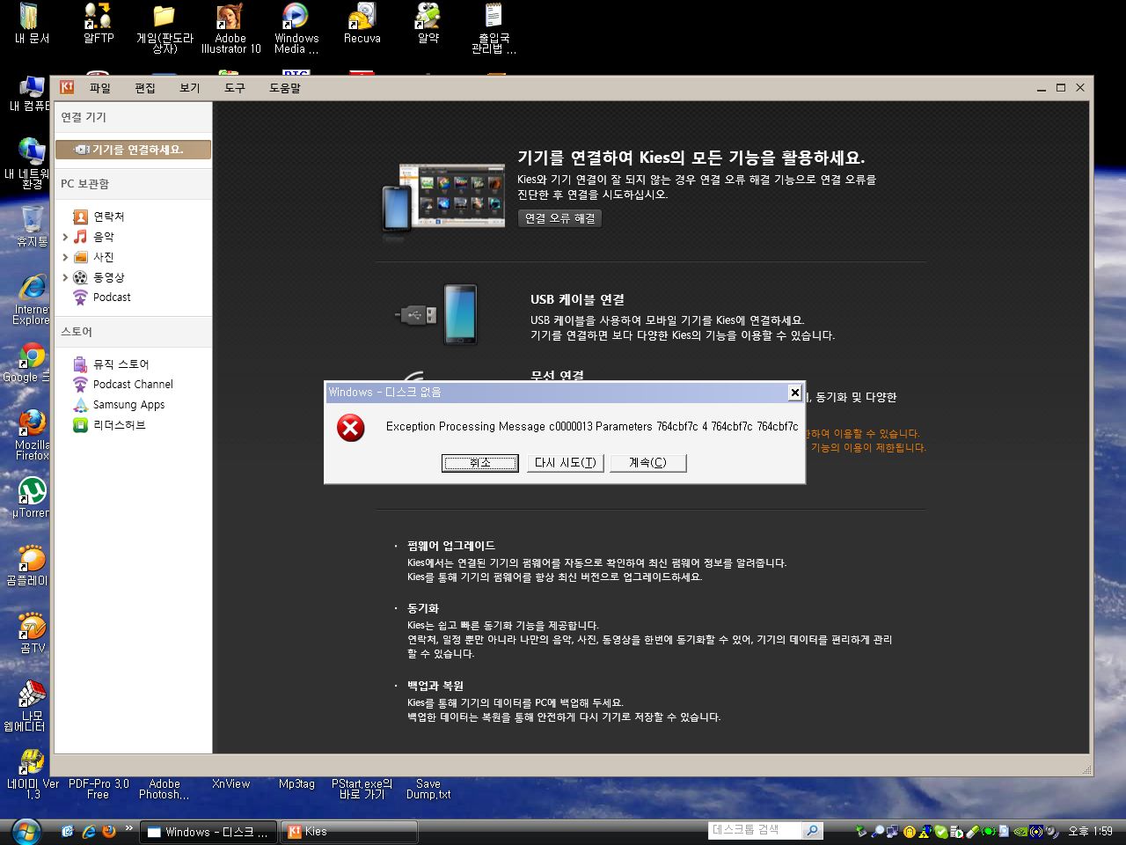The height and width of the screenshot is (845, 1126).
Task: Open Windows Media desktop icon
Action: (296, 28)
